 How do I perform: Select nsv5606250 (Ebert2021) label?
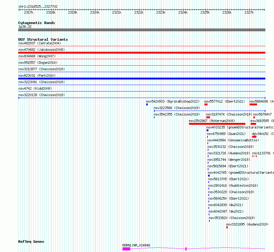pyautogui.click(x=228, y=198)
